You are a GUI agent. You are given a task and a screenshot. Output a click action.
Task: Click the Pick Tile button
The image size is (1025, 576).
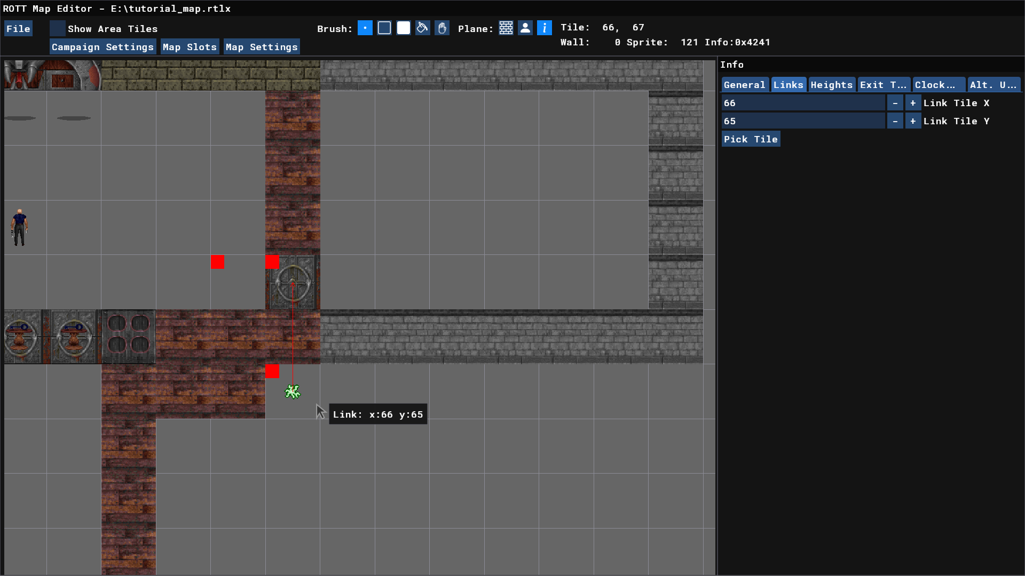(x=751, y=139)
